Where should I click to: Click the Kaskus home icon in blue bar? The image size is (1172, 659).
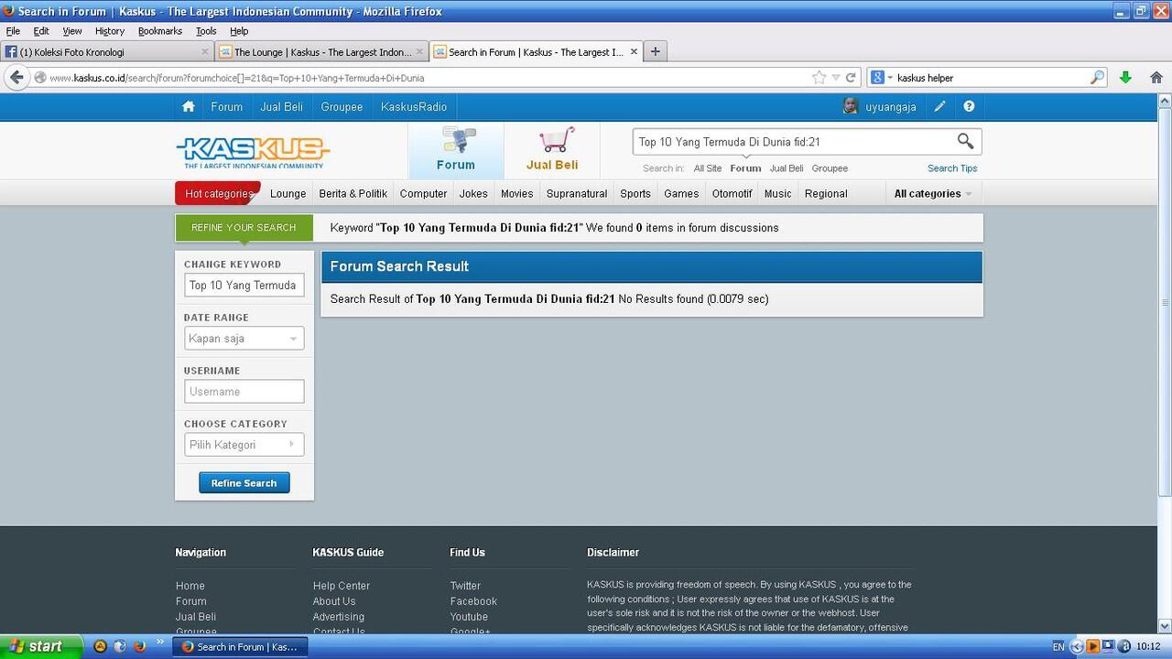pos(188,106)
